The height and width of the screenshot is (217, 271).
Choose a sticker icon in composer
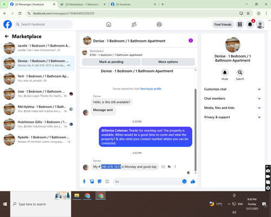[100, 181]
